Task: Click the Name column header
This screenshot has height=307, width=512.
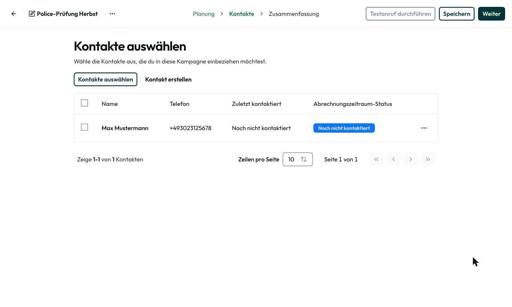Action: [110, 104]
